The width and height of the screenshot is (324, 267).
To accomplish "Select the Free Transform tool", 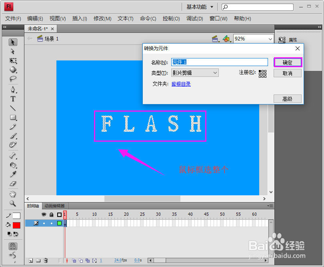I will click(x=13, y=60).
